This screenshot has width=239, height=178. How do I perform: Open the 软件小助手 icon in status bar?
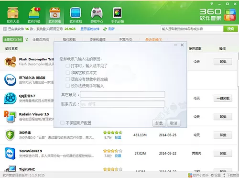point(190,175)
